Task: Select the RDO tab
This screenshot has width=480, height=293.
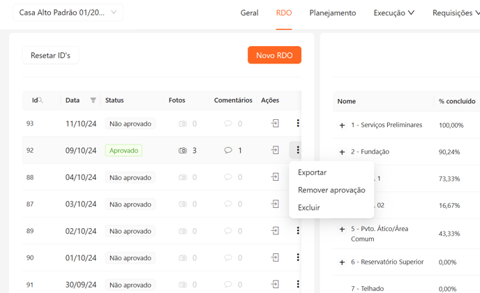Action: click(x=284, y=13)
